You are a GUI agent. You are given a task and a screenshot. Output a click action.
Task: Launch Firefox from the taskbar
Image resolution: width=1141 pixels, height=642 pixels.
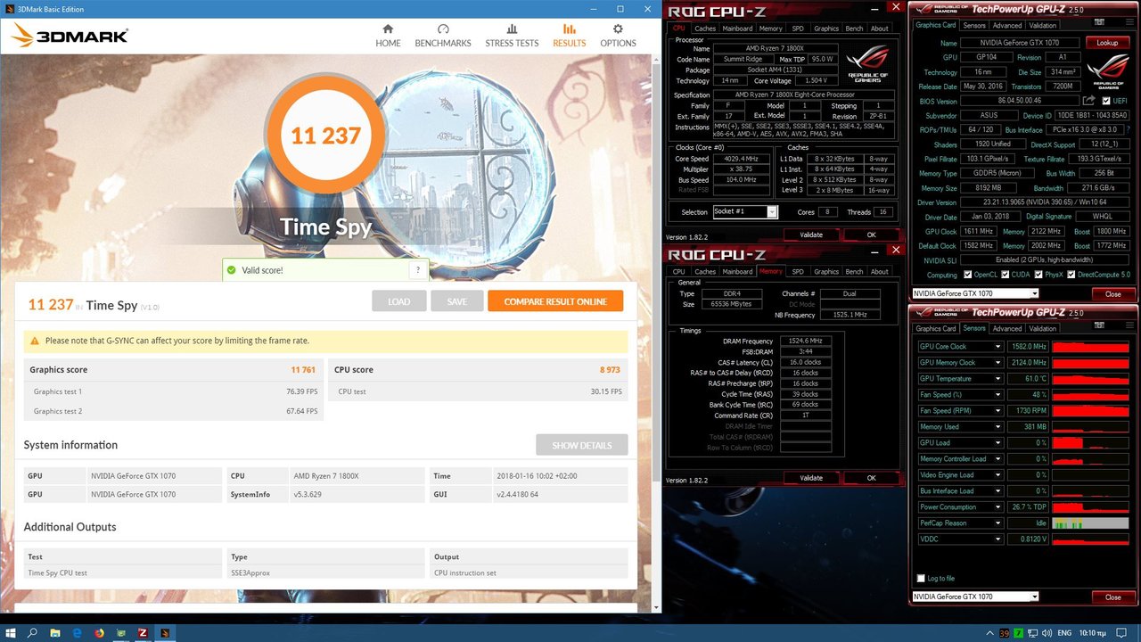[x=99, y=632]
